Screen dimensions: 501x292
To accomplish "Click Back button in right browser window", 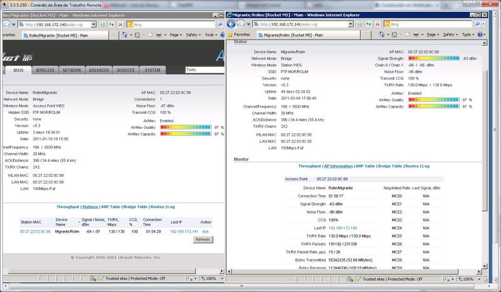I will coord(231,24).
